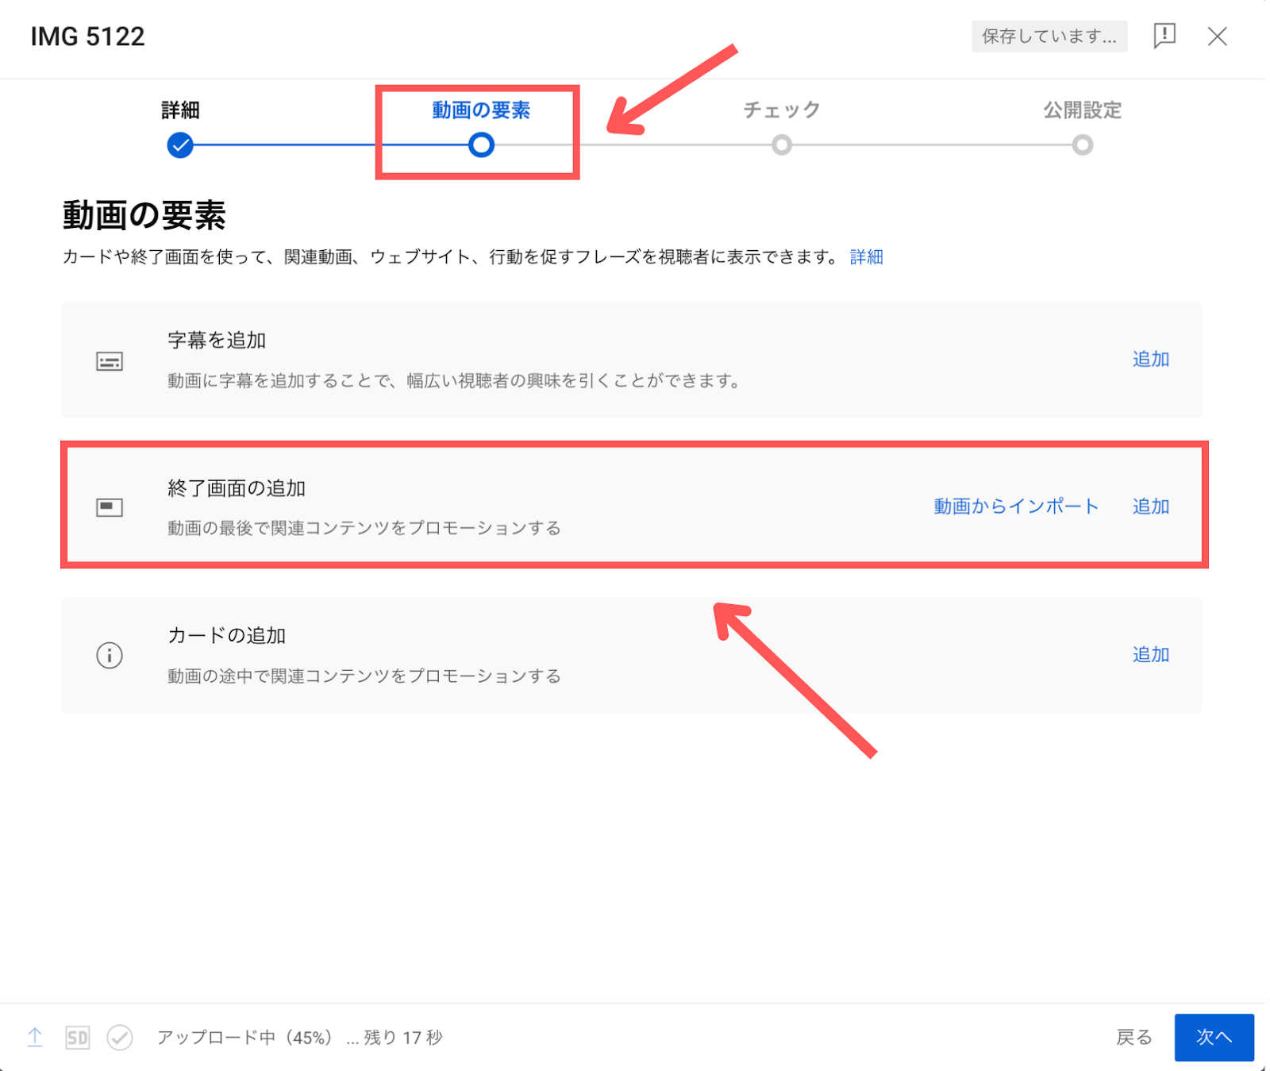Click 追加 for 字幕を追加
The width and height of the screenshot is (1270, 1071).
coord(1151,360)
